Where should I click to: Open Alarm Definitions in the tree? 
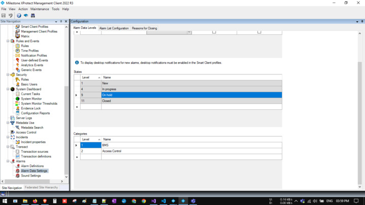coord(32,166)
